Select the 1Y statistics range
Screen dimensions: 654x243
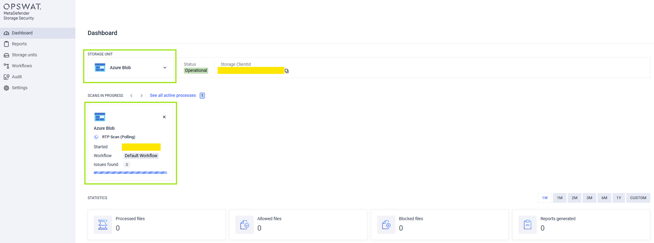619,198
